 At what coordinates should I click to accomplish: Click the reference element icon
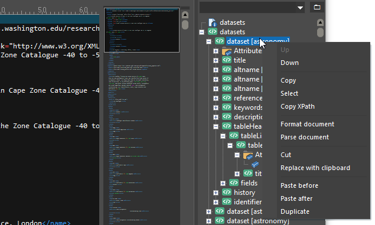point(227,98)
